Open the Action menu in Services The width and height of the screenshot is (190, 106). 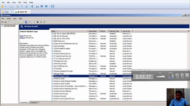(9, 19)
